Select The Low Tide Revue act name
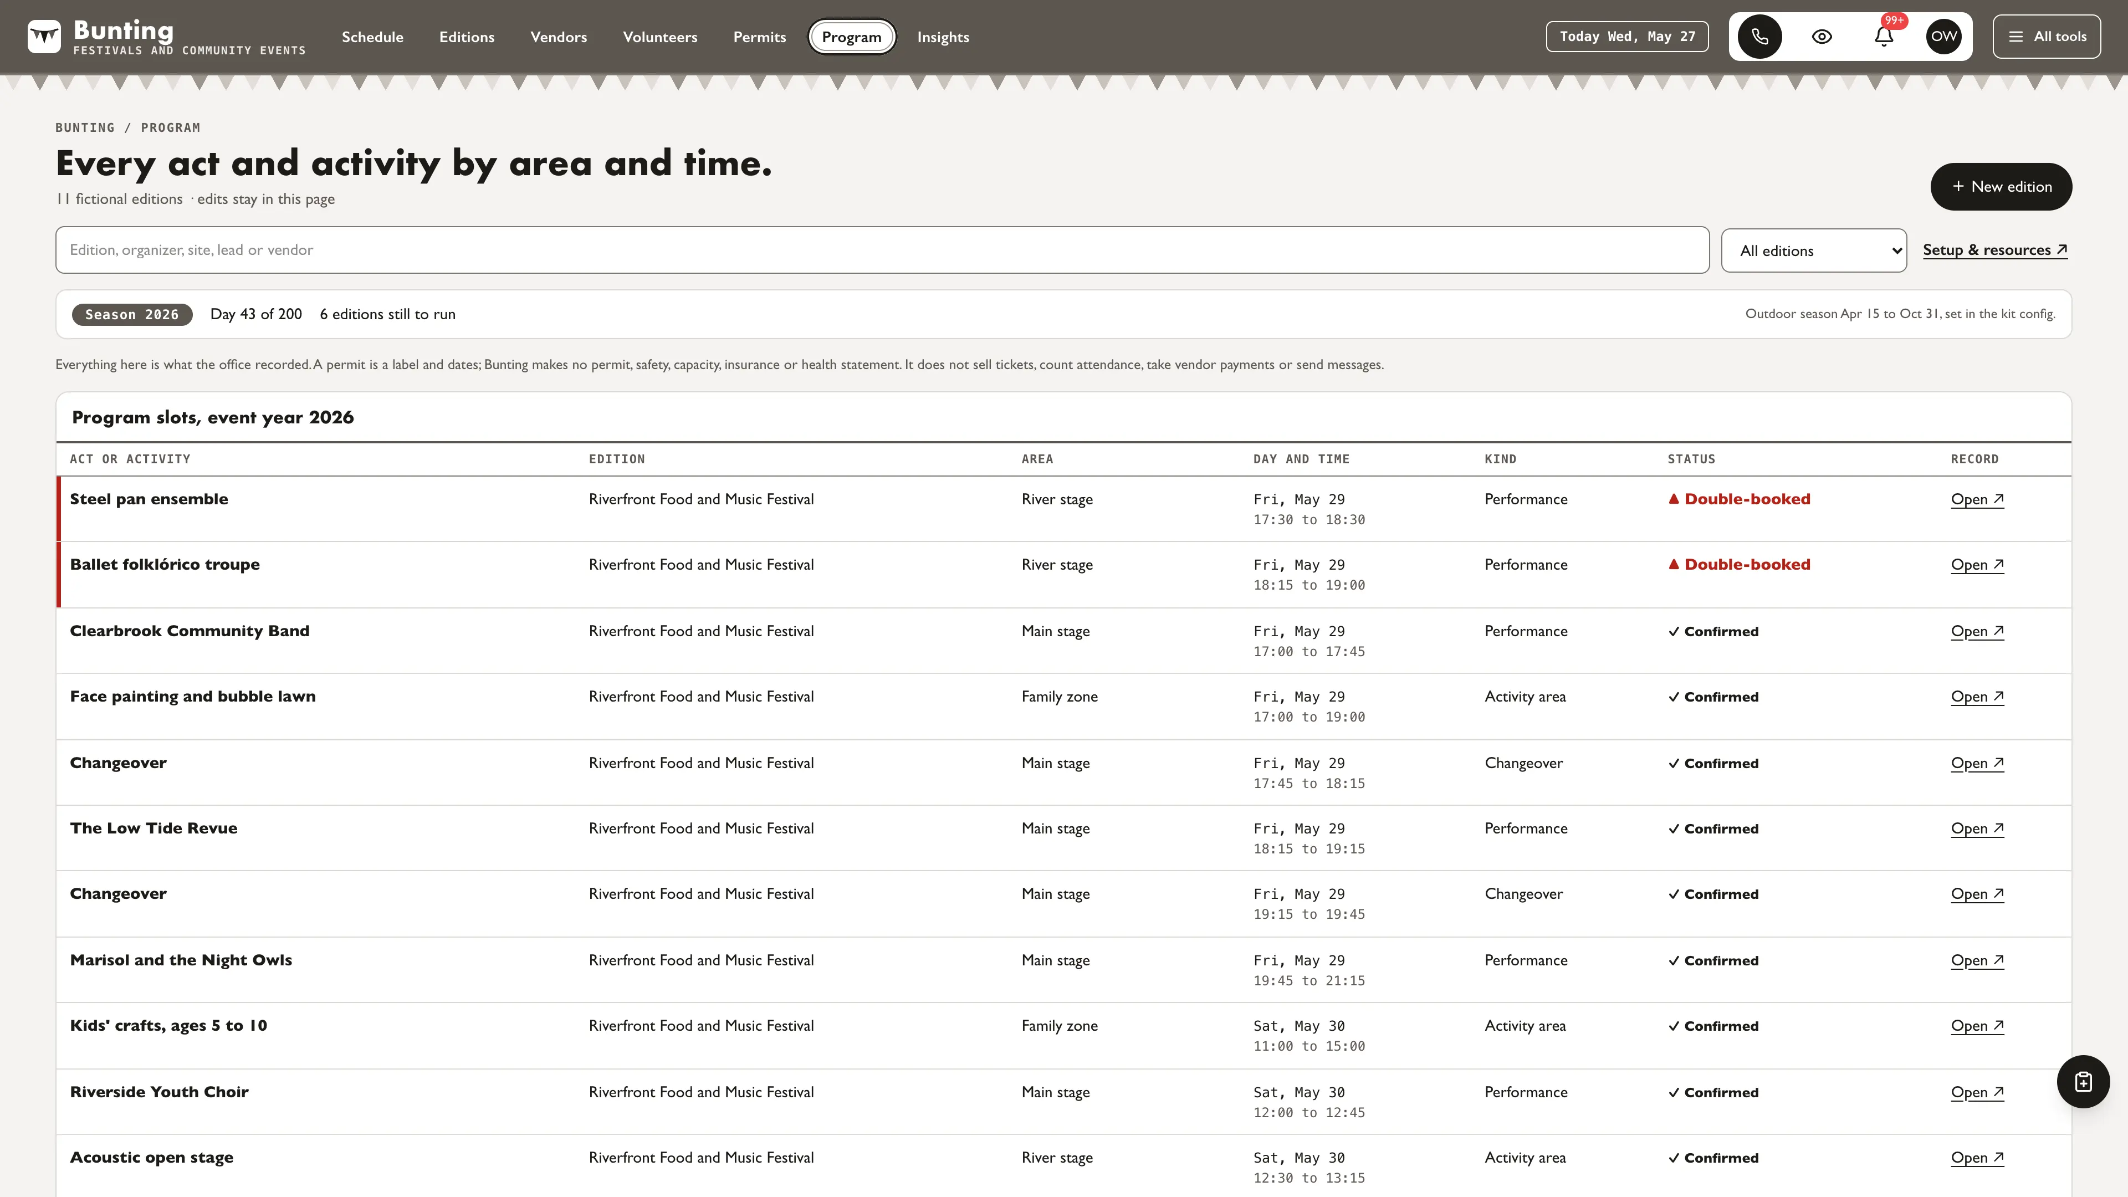This screenshot has height=1197, width=2128. pos(154,828)
